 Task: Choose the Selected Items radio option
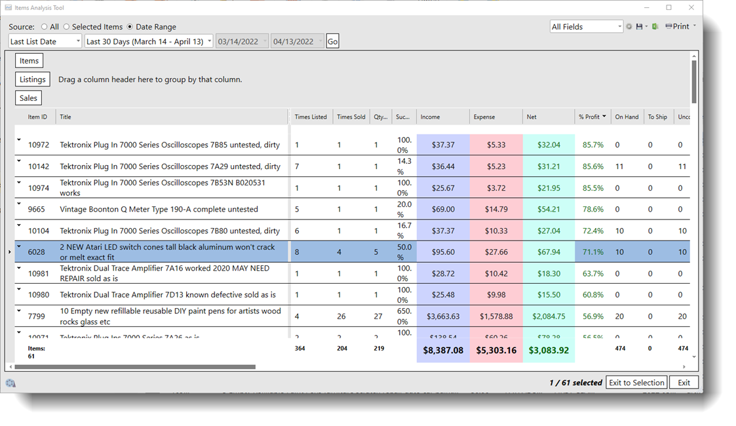click(66, 27)
